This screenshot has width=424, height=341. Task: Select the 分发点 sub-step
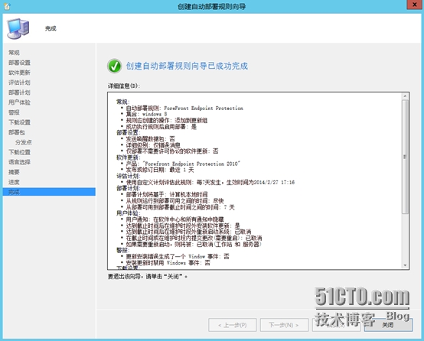click(24, 142)
